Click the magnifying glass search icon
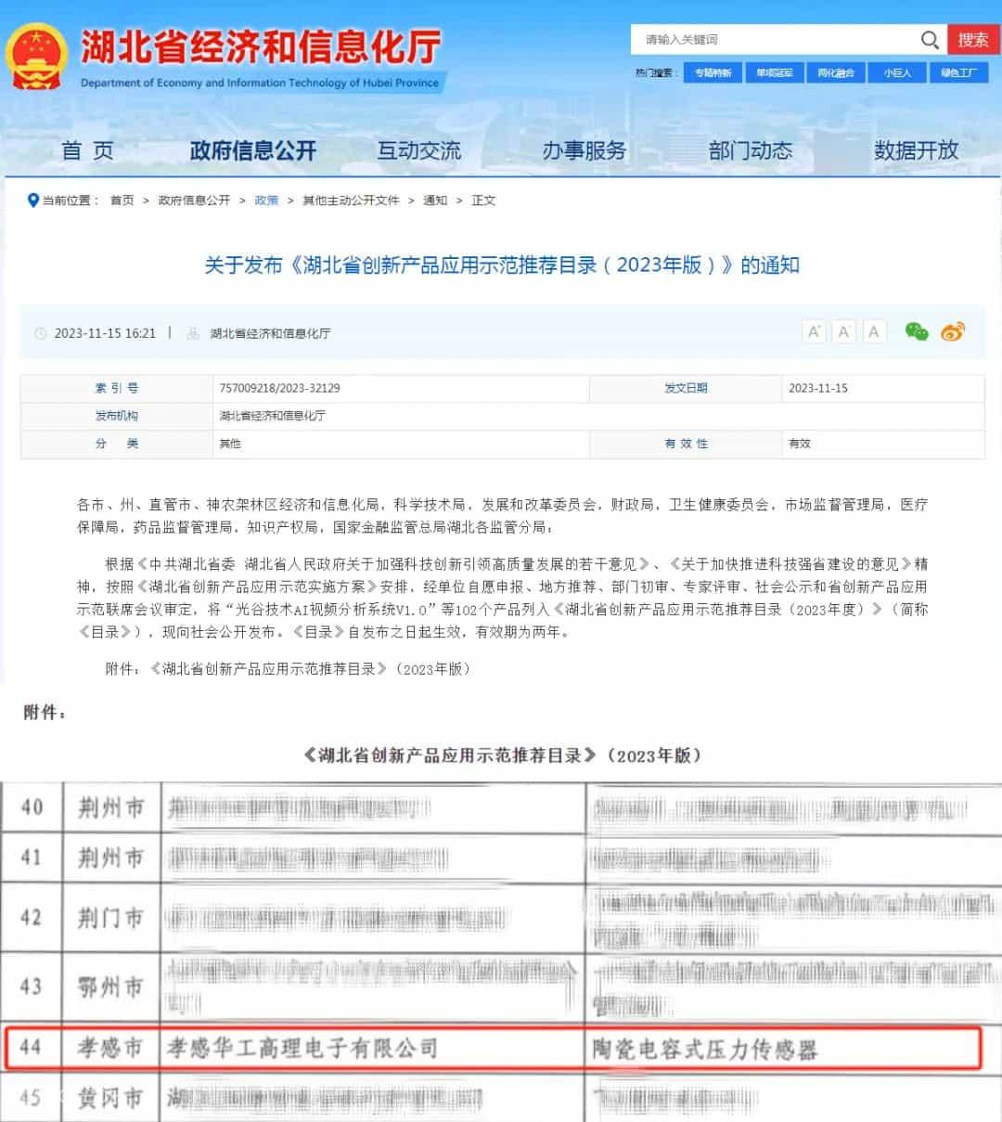The image size is (1002, 1122). pyautogui.click(x=929, y=40)
